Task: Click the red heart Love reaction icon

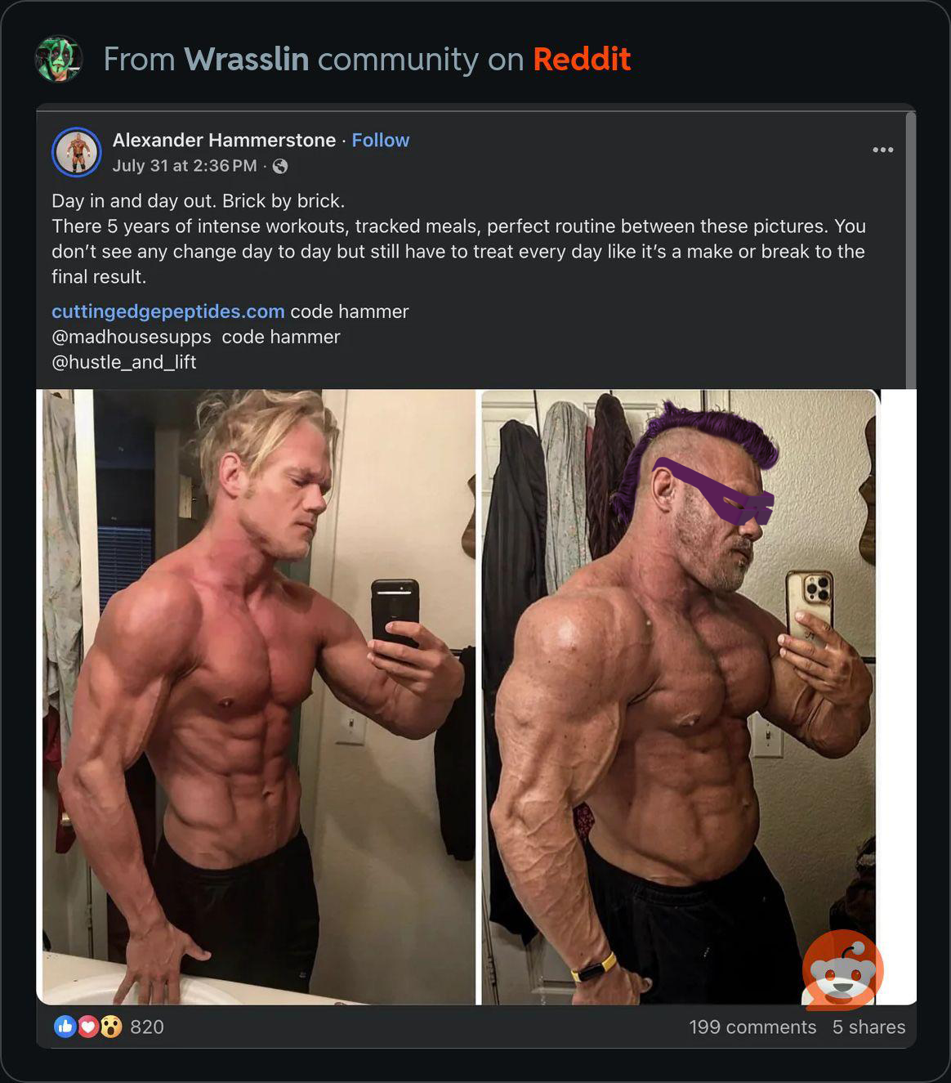Action: (88, 1027)
